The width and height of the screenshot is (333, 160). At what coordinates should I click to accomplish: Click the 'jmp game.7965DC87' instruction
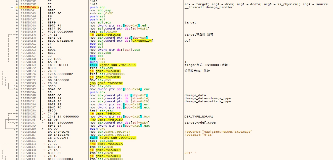[106, 83]
